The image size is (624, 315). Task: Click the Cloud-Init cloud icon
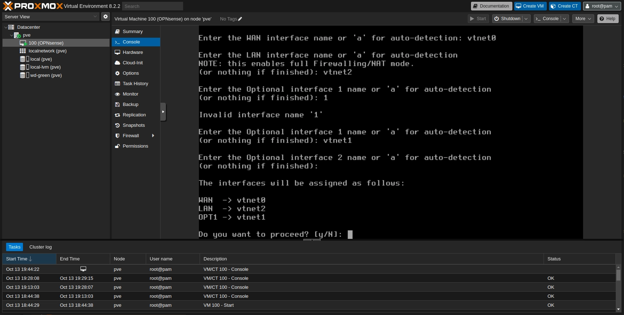(x=117, y=63)
